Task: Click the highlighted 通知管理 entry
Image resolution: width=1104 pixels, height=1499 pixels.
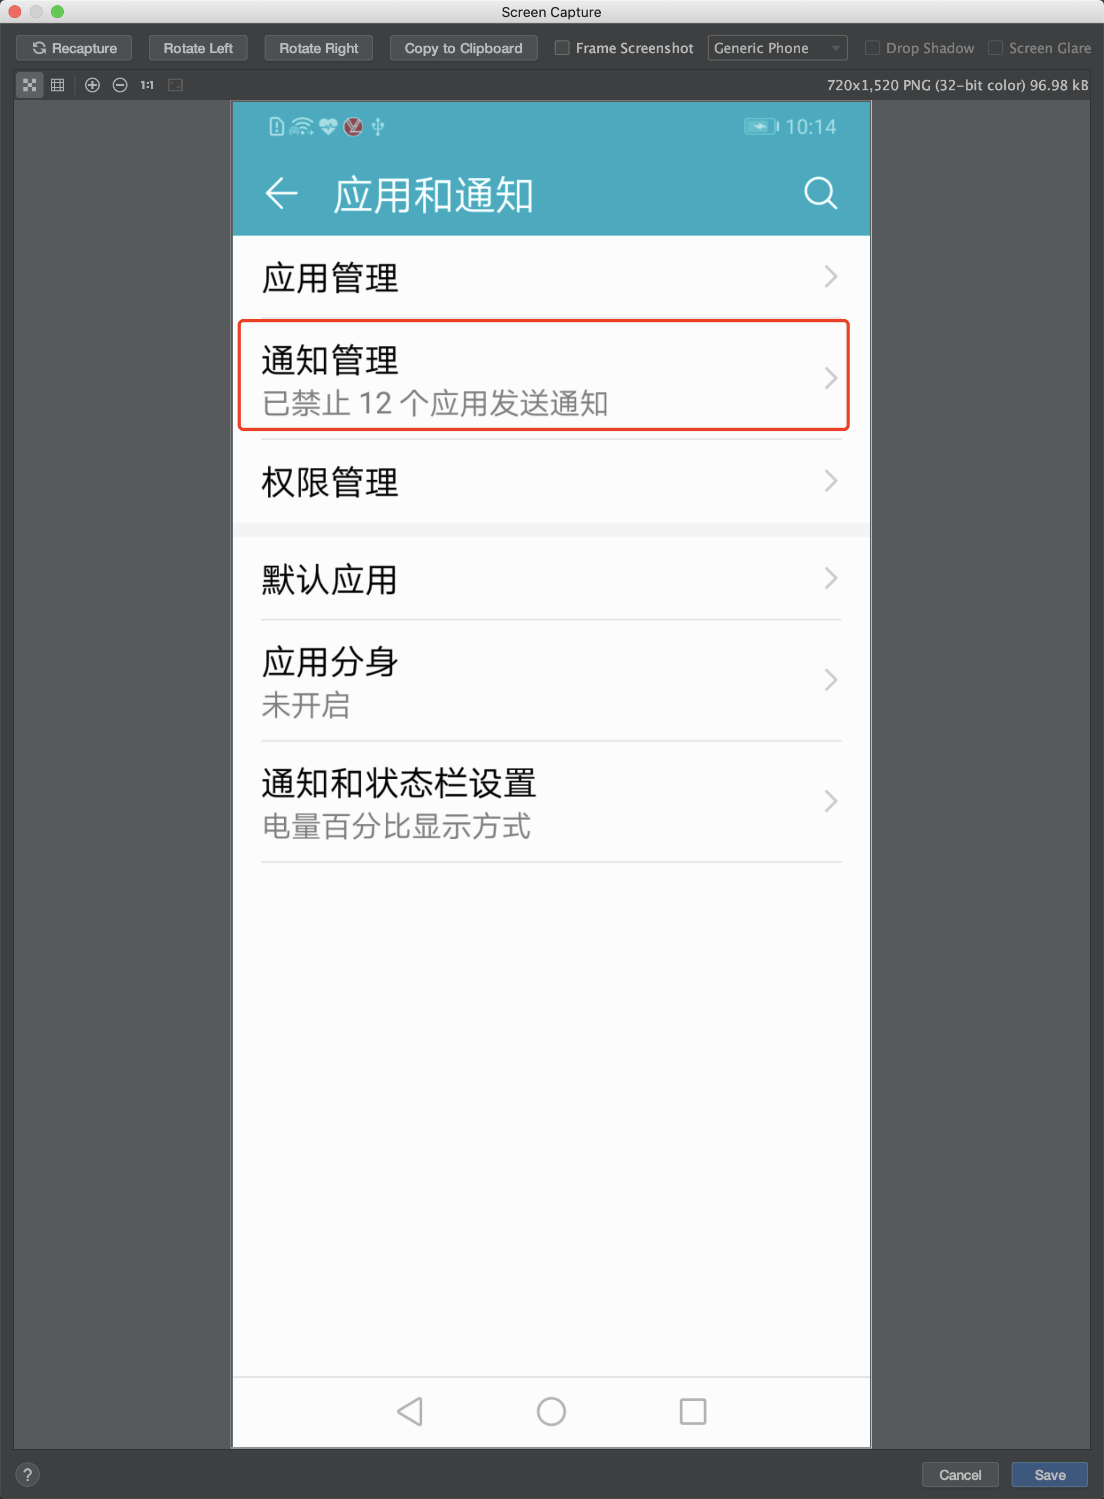Action: pos(543,376)
